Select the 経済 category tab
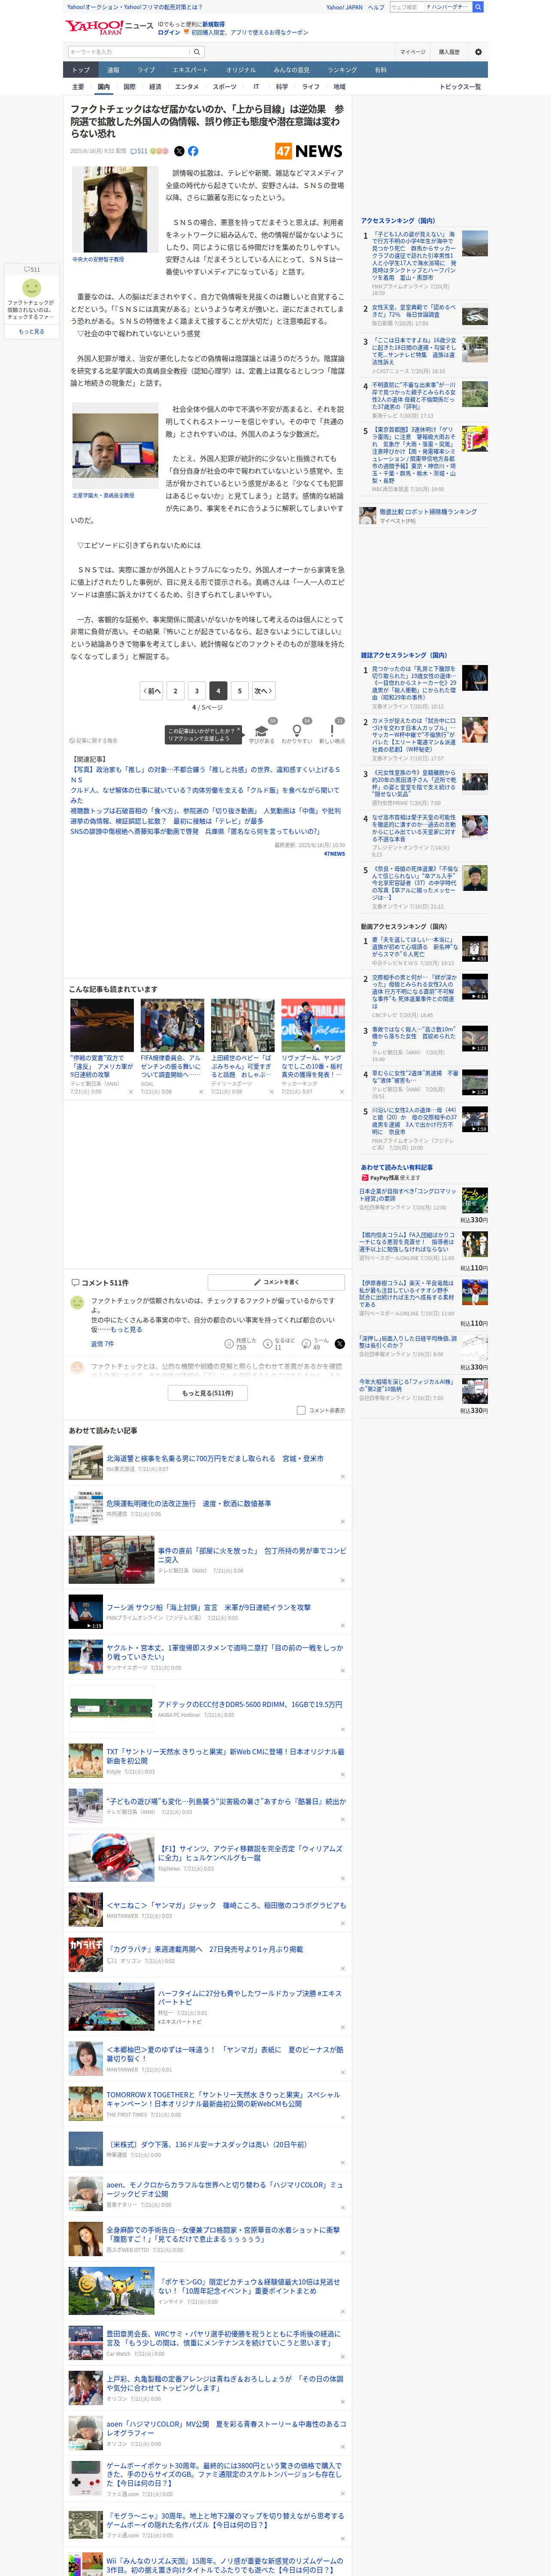551x2576 pixels. coord(155,87)
